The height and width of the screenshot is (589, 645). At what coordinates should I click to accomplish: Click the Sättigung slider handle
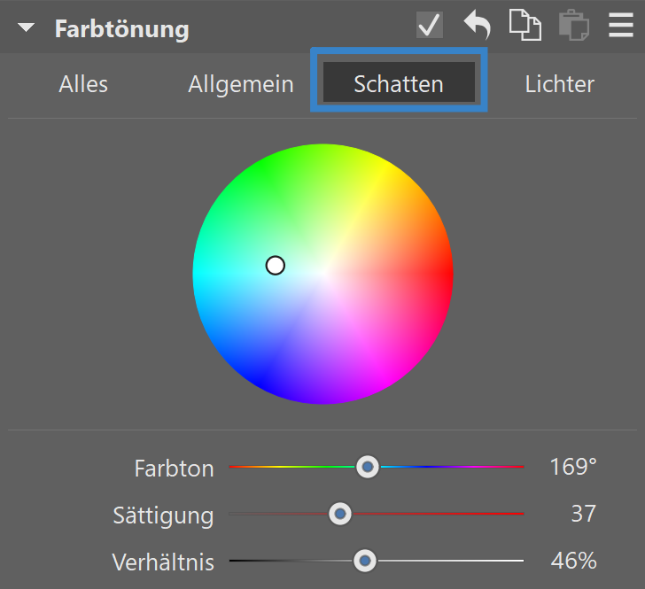[339, 514]
